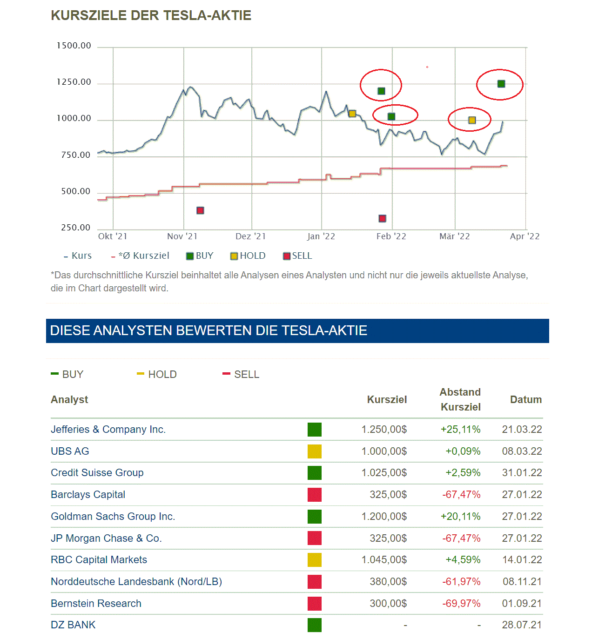Image resolution: width=612 pixels, height=633 pixels.
Task: Click the Kursziele der Tesla-Aktie heading
Action: pos(151,15)
